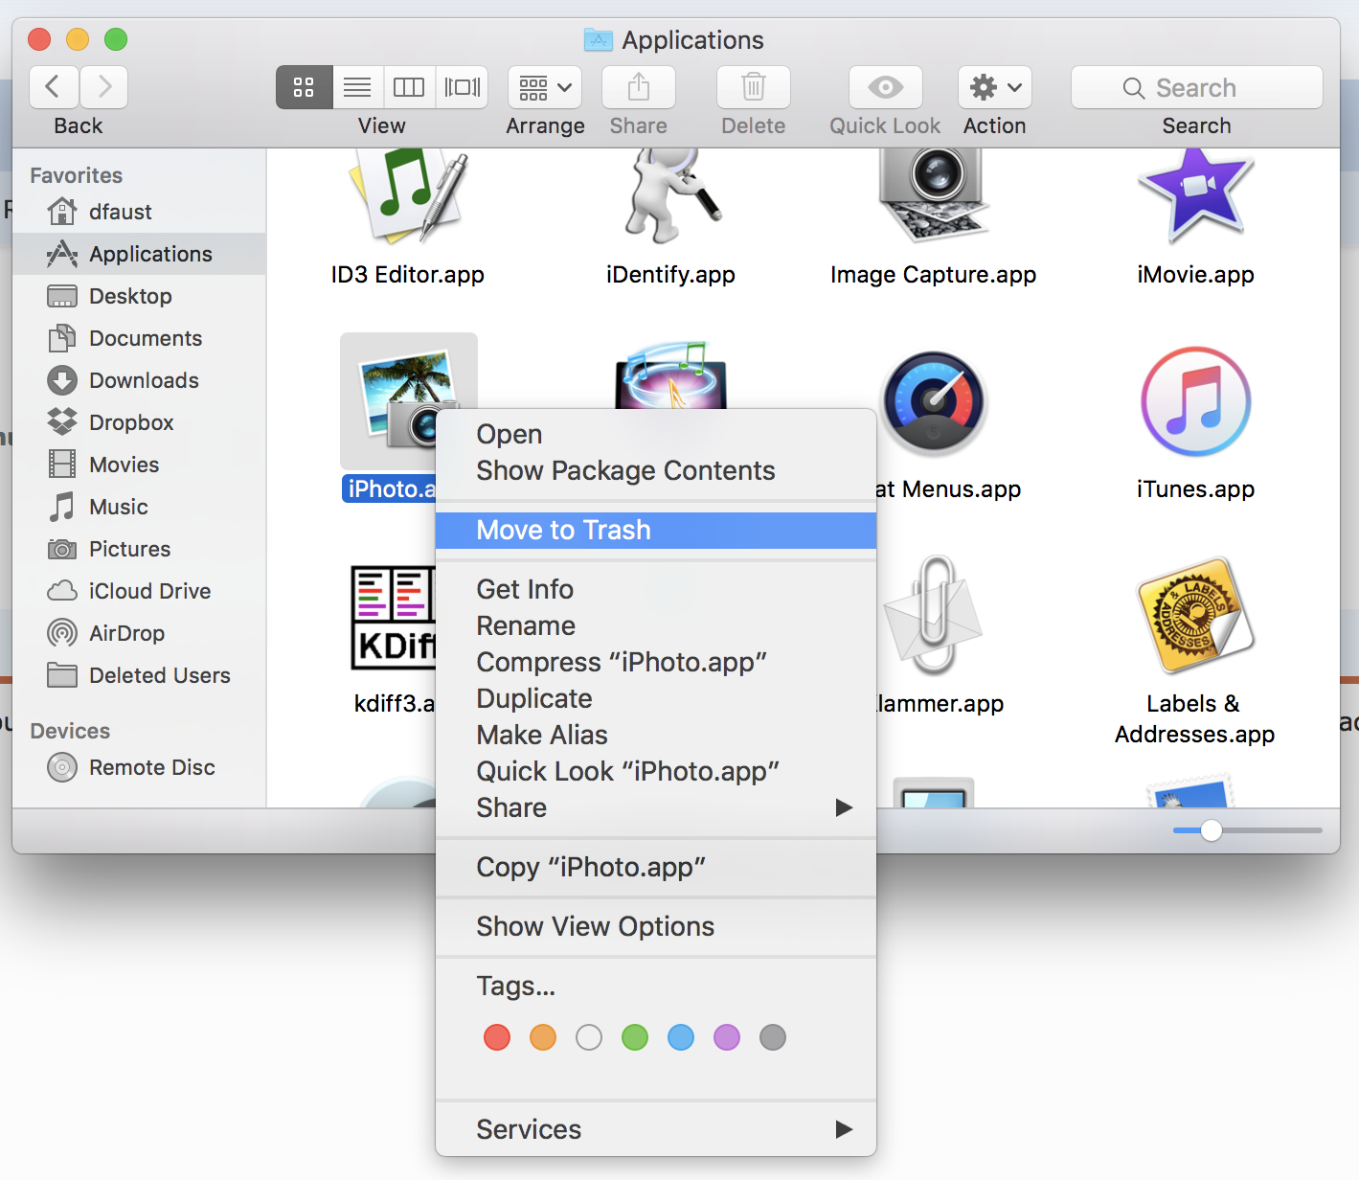Image resolution: width=1359 pixels, height=1180 pixels.
Task: Click the iMovie.app file name label
Action: (1195, 275)
